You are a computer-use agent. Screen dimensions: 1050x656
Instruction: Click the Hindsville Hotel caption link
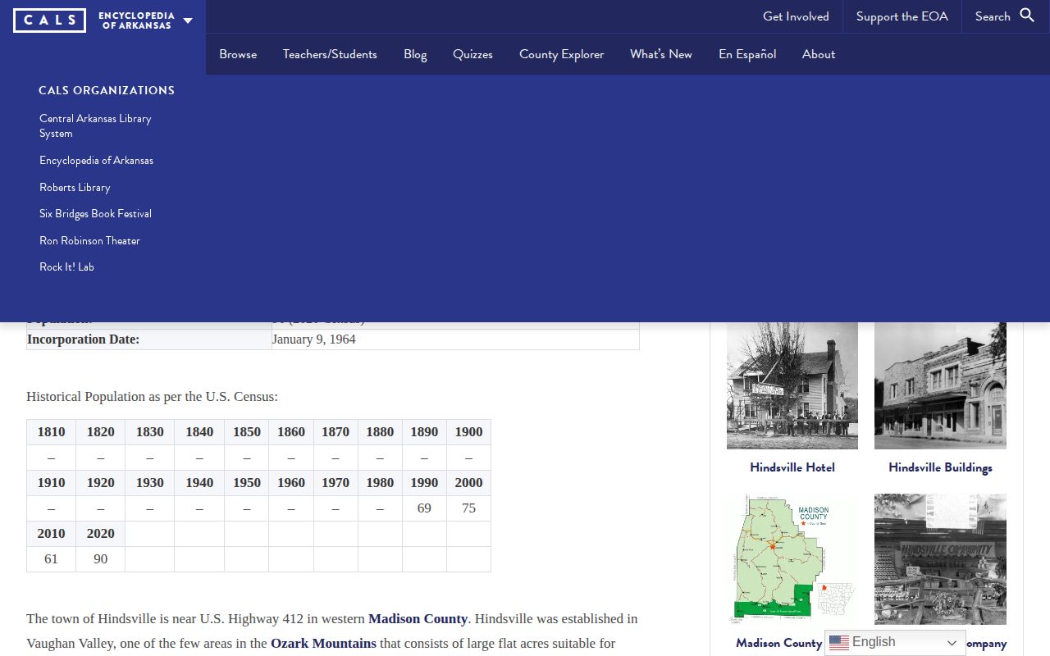792,467
